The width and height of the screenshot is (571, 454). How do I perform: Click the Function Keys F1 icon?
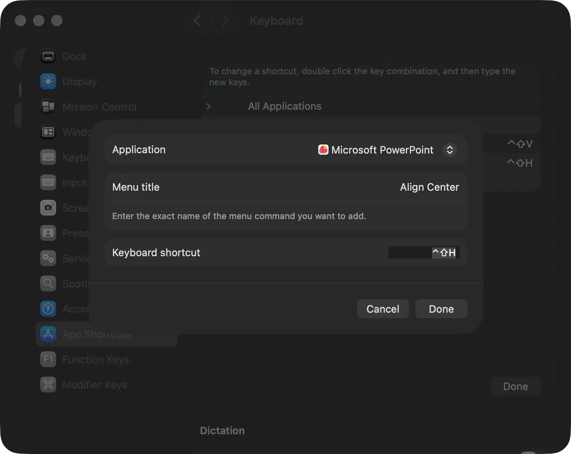coord(48,360)
